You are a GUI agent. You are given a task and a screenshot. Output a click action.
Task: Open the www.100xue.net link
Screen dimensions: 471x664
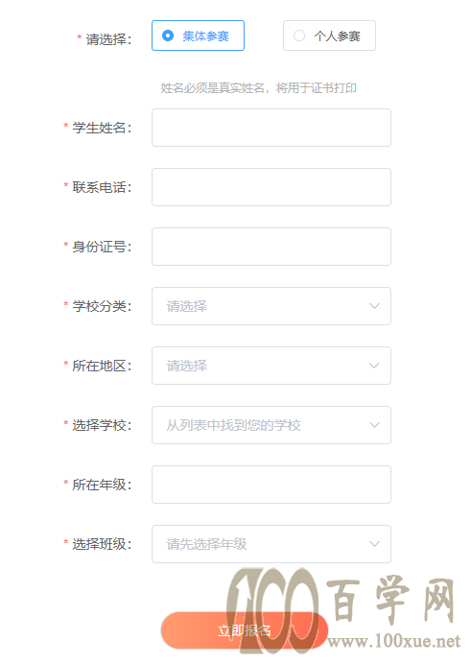[394, 641]
